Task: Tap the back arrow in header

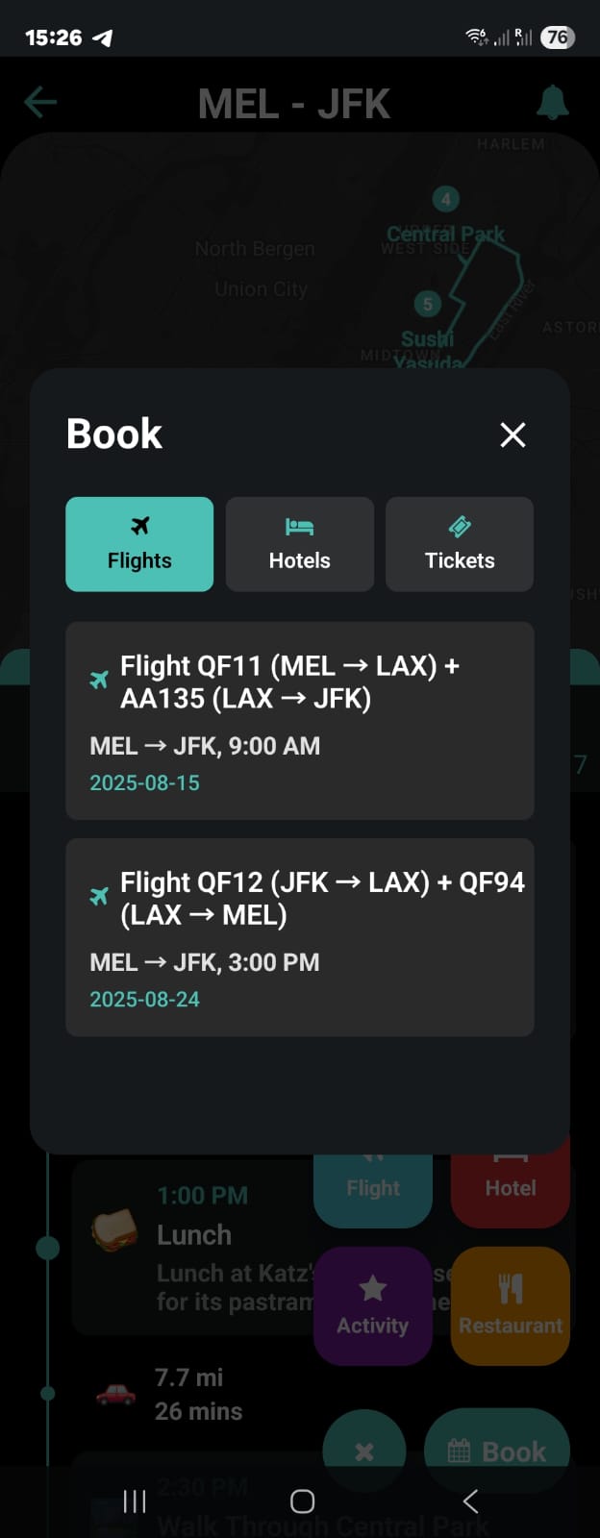Action: 40,103
